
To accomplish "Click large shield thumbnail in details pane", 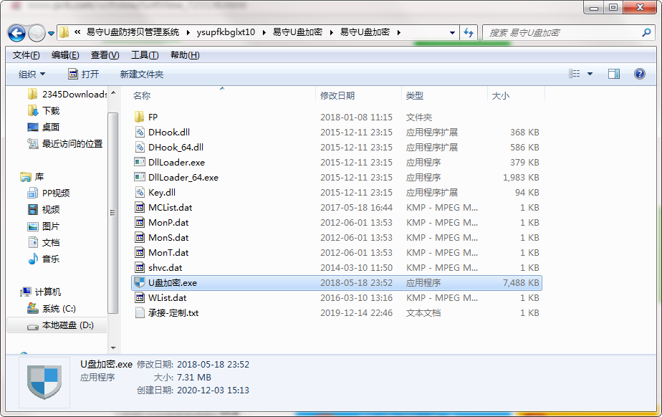I will tap(44, 383).
